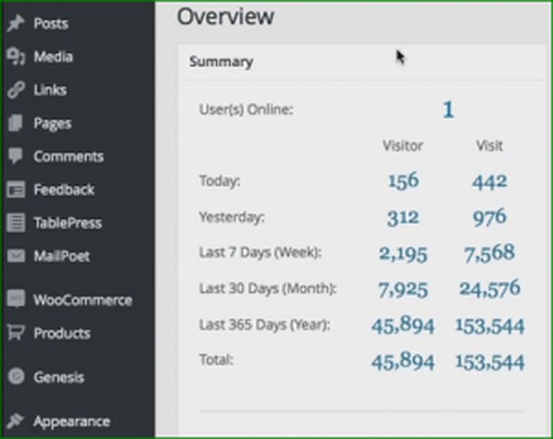Open the Genesis menu item
Image resolution: width=553 pixels, height=439 pixels.
click(58, 377)
